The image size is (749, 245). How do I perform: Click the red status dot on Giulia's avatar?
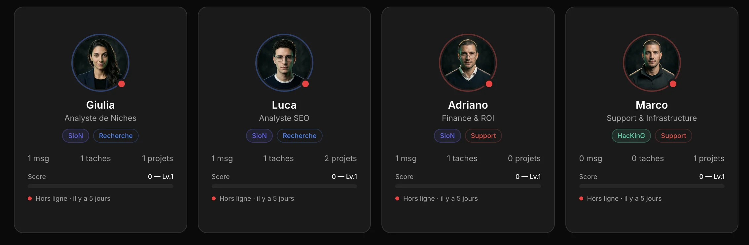point(122,84)
